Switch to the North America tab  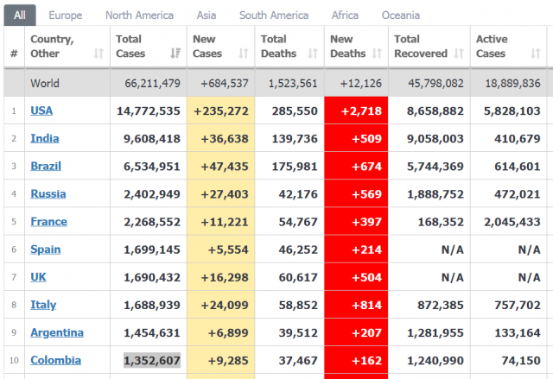tap(139, 16)
